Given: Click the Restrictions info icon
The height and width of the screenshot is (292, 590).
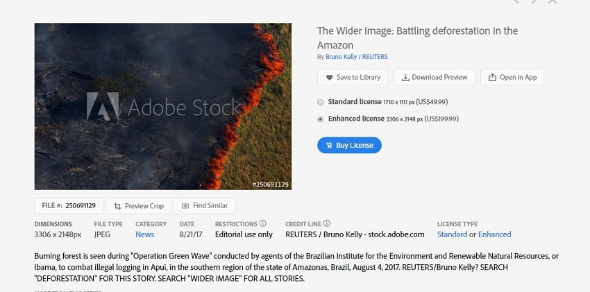Looking at the screenshot, I should [263, 224].
